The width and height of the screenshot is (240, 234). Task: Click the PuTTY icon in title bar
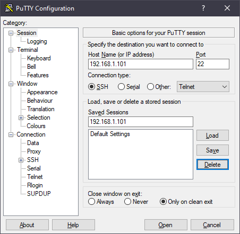9,8
